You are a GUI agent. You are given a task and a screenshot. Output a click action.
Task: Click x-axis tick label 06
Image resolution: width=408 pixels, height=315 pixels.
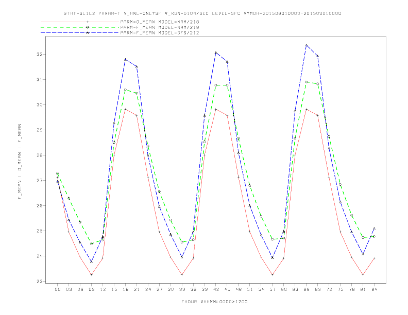coord(80,289)
